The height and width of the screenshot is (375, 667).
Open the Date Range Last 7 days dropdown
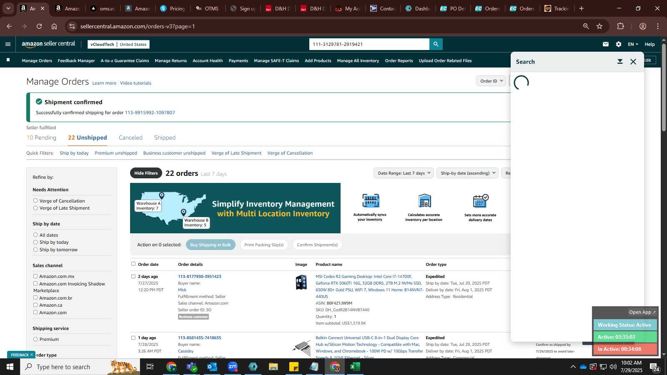404,173
